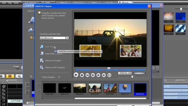This screenshot has width=188, height=106.
Task: Select the TIONF02.SWF clip on the timeline
Action: pyautogui.click(x=176, y=97)
